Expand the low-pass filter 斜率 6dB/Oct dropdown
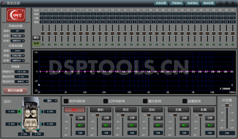Viewport: 238px width, 139px height. pyautogui.click(x=20, y=60)
